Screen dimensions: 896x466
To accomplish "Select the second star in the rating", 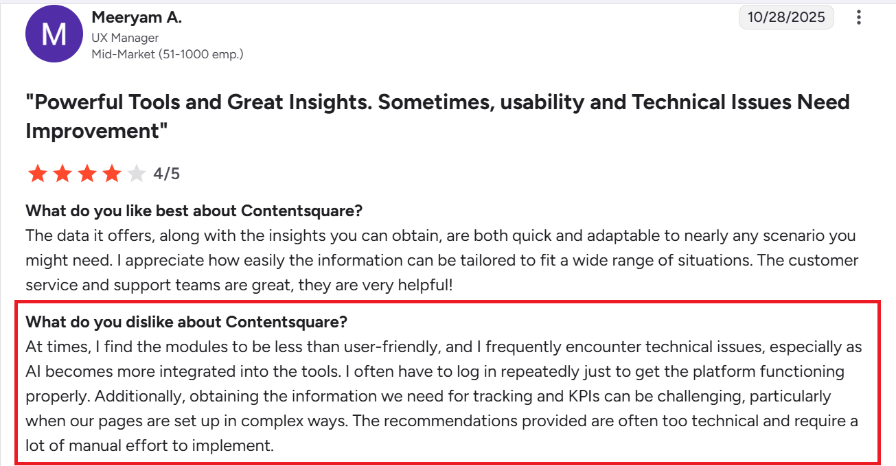I will point(62,173).
